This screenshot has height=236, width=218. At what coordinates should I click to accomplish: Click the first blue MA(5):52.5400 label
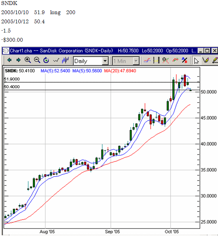click(55, 71)
